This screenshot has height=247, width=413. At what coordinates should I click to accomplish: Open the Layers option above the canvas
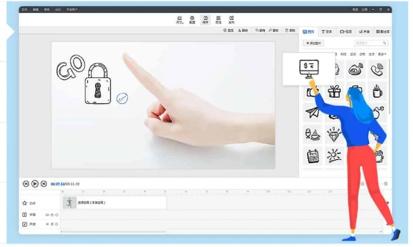point(228,30)
